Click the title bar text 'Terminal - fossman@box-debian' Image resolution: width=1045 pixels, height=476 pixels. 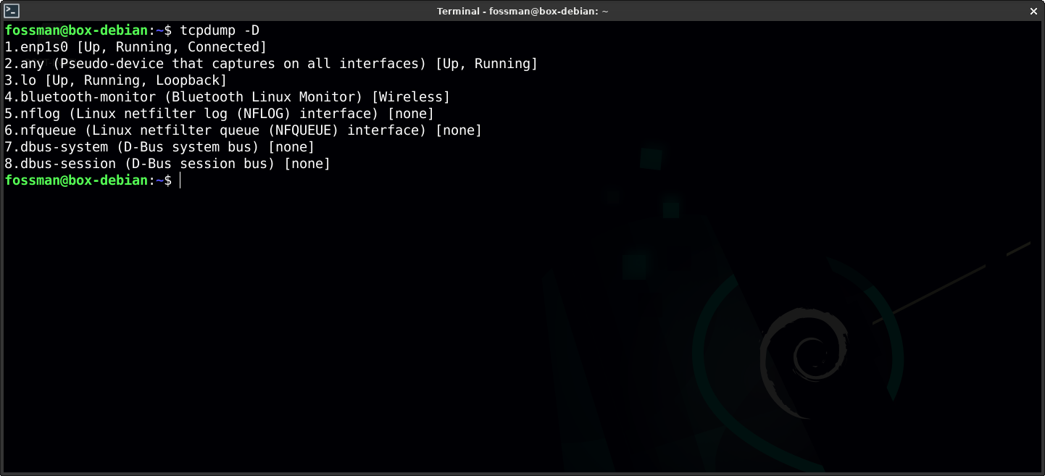coord(522,11)
